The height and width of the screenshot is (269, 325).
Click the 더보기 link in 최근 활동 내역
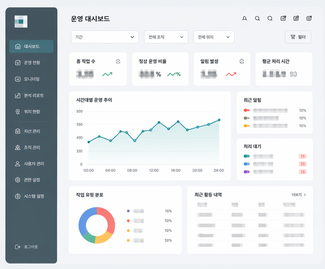coord(299,195)
